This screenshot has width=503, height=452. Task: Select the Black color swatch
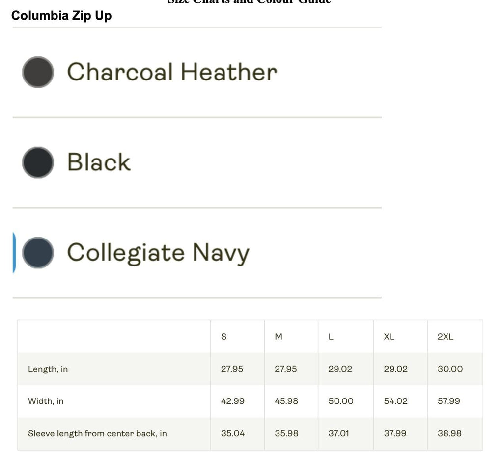coord(38,162)
